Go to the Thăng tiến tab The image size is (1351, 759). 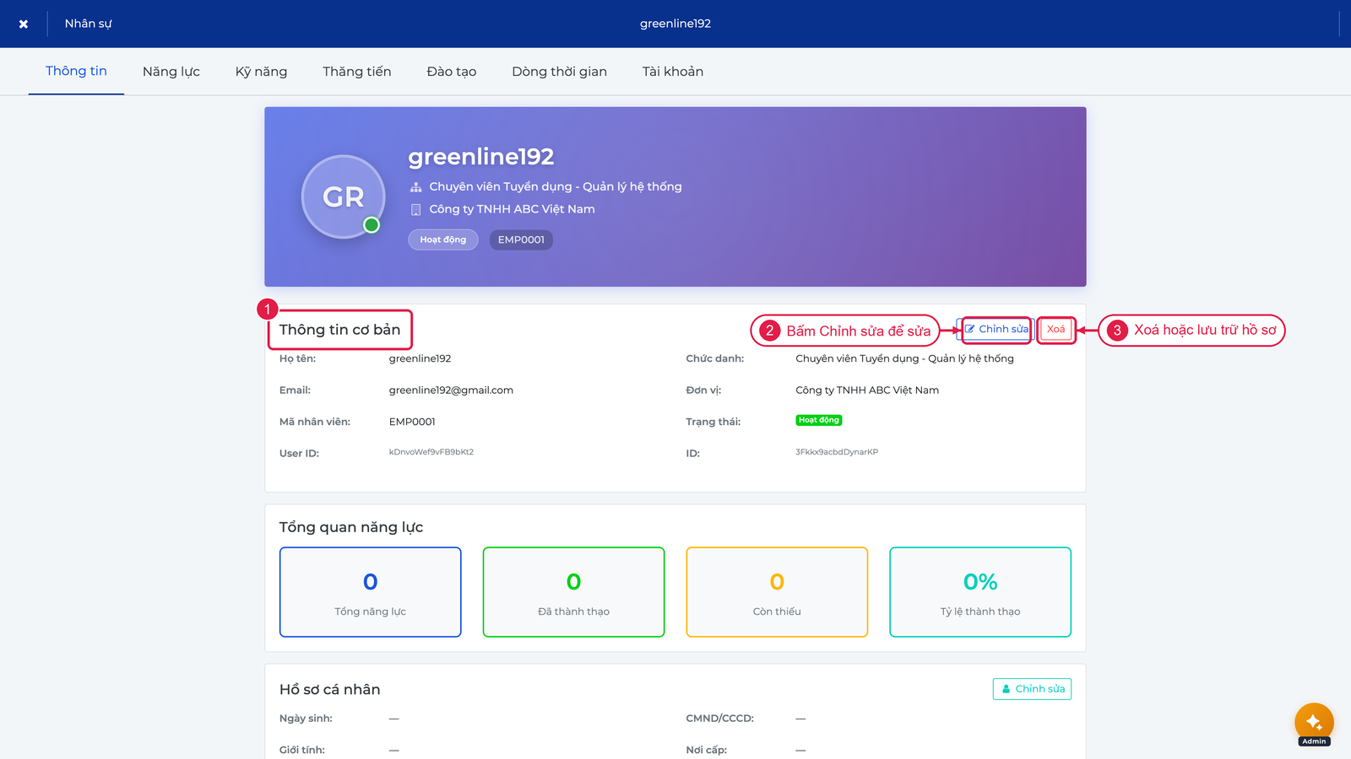click(357, 72)
